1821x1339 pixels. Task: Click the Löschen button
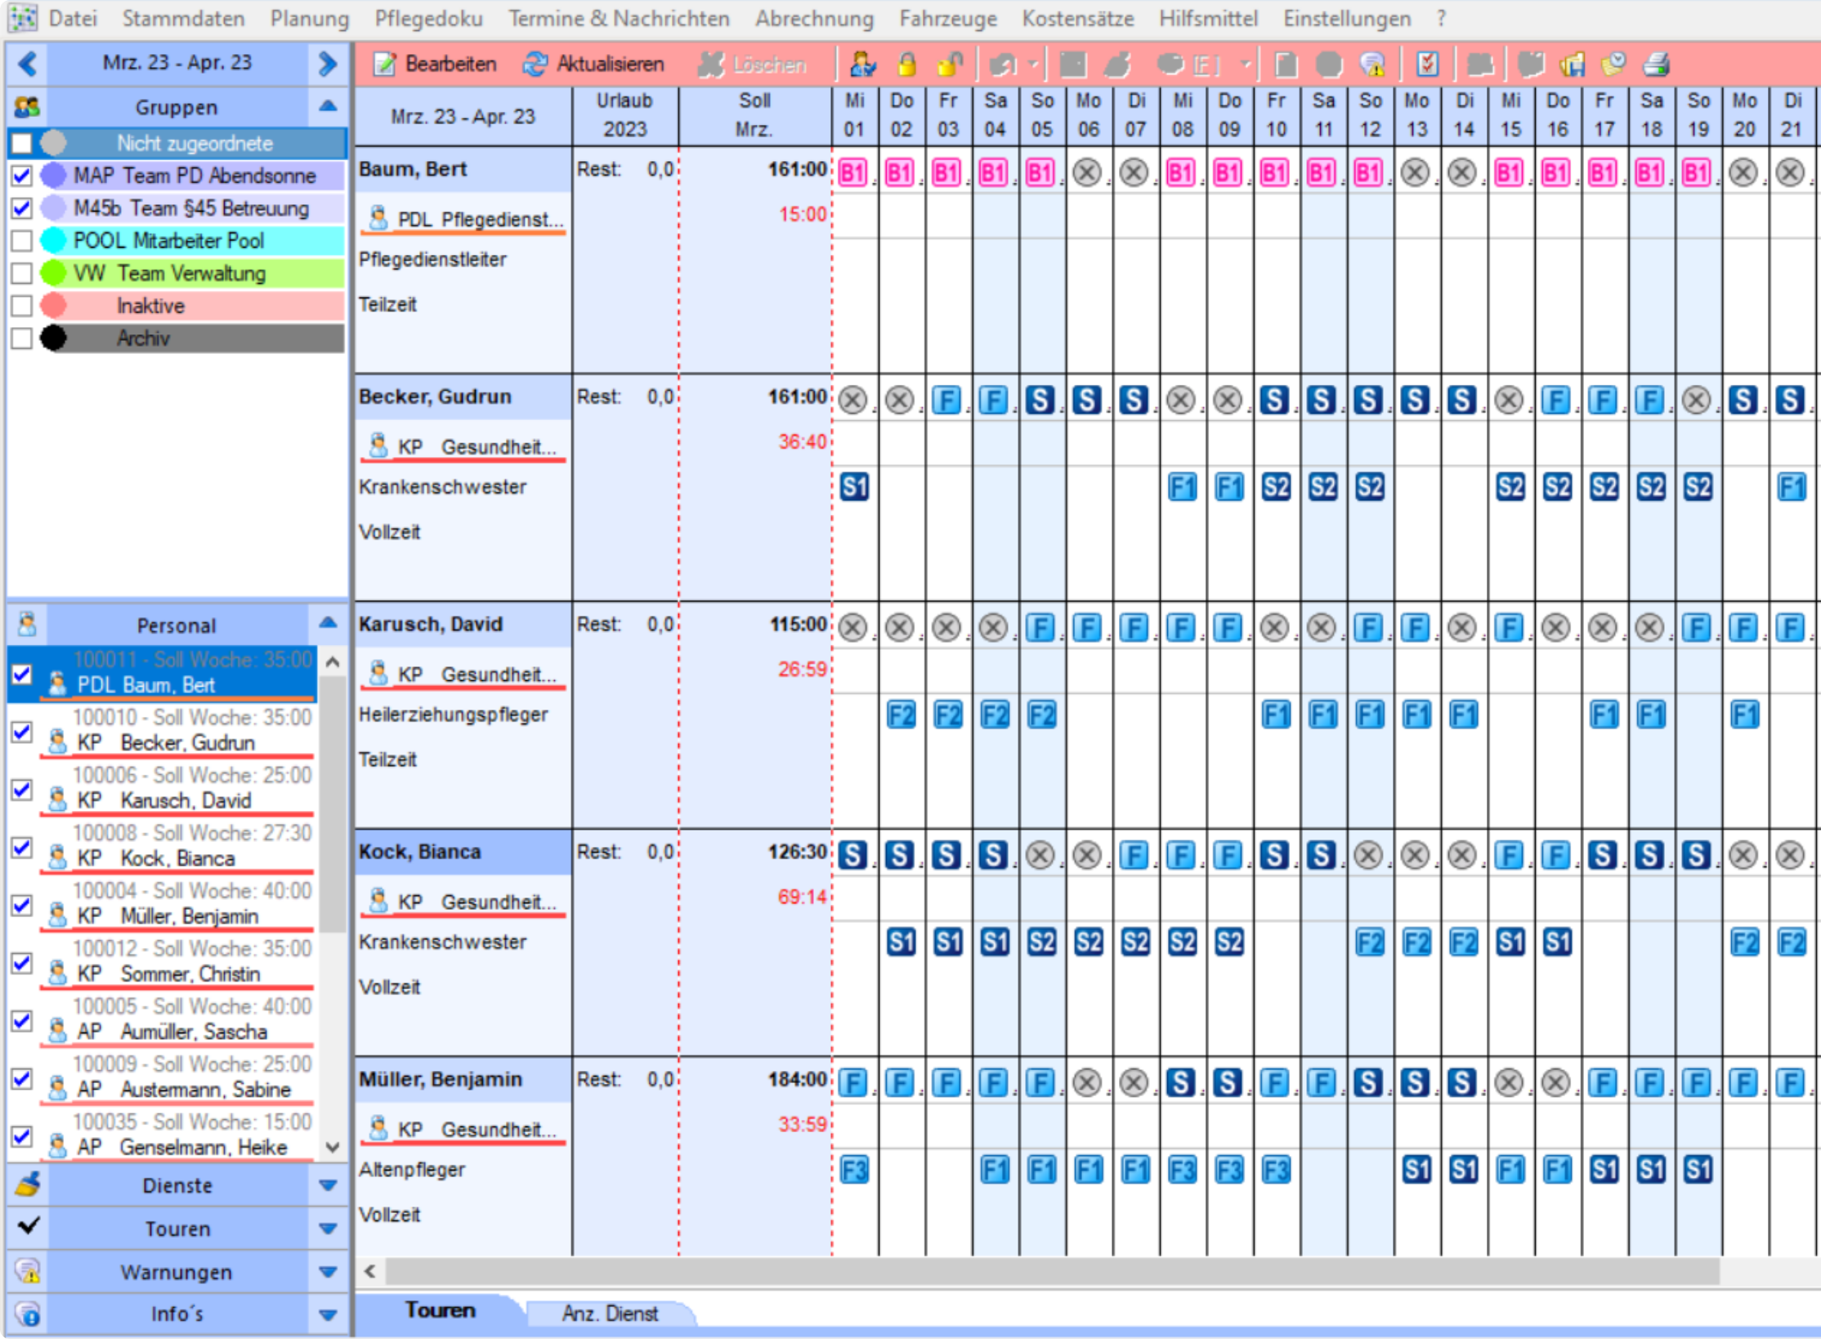(752, 64)
